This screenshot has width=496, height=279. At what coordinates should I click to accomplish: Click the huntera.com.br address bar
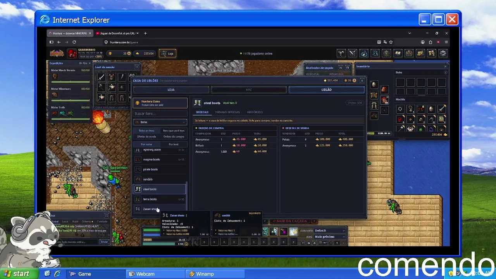coord(240,42)
